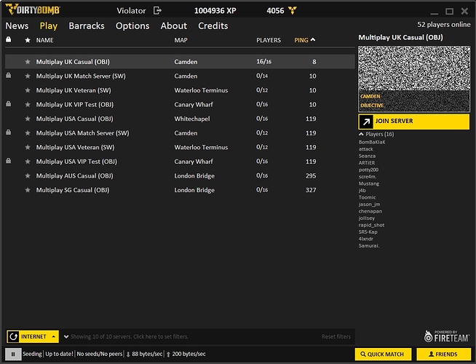Sort servers by the PING column
The width and height of the screenshot is (476, 364).
301,40
